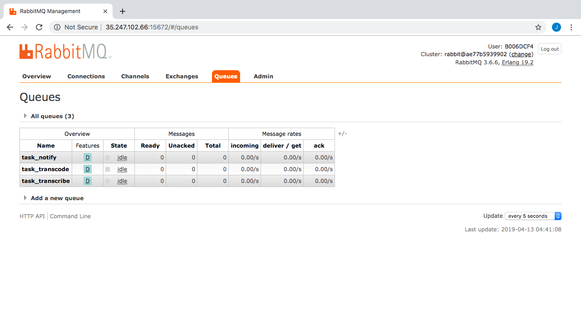The image size is (581, 326).
Task: Expand the All queues (3) section
Action: (x=49, y=116)
